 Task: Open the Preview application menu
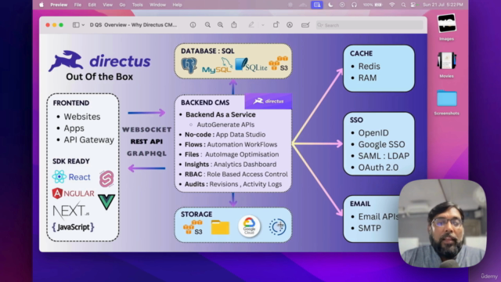pyautogui.click(x=59, y=5)
